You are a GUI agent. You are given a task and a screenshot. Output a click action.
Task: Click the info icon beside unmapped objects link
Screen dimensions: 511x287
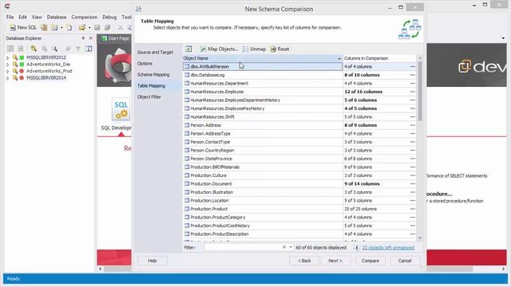(357, 248)
